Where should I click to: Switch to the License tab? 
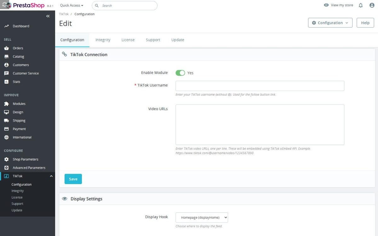(x=128, y=40)
